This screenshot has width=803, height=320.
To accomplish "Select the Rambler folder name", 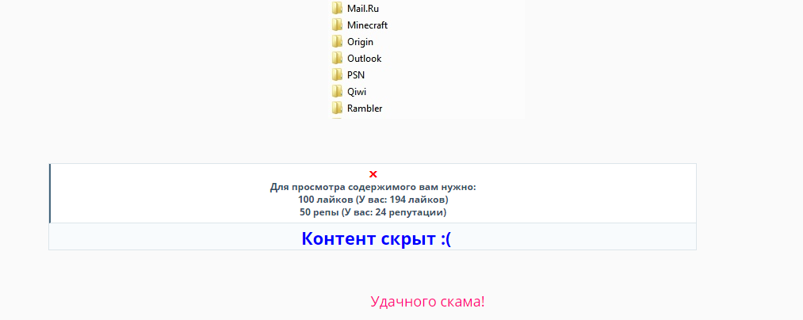I will coord(365,109).
